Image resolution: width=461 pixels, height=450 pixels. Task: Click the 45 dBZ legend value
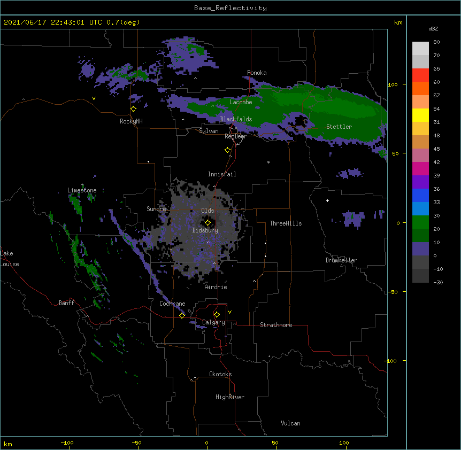click(436, 149)
